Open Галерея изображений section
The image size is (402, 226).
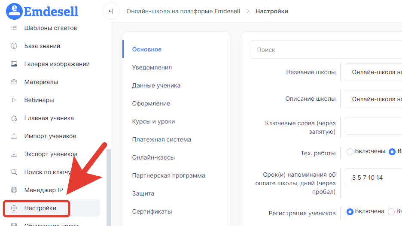click(57, 64)
